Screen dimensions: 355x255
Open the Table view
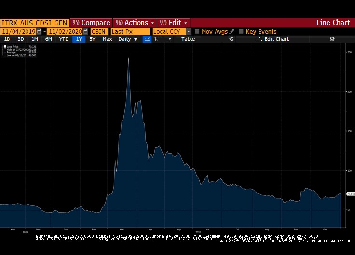click(188, 39)
